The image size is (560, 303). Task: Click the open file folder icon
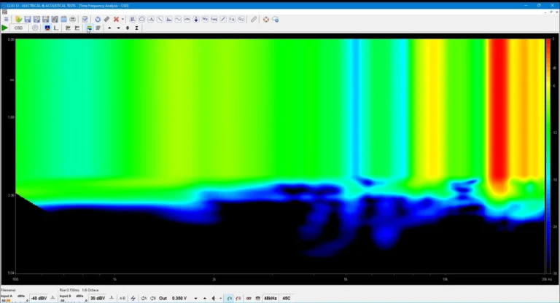[x=19, y=20]
